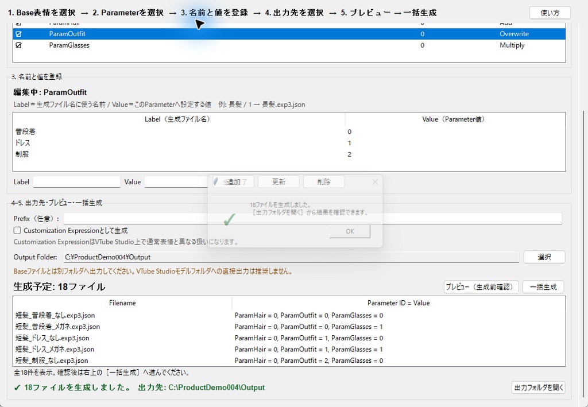Screen dimensions: 588x407
Task: Select 短髪_普段着_なし.exp3.json row
Action: pos(289,316)
